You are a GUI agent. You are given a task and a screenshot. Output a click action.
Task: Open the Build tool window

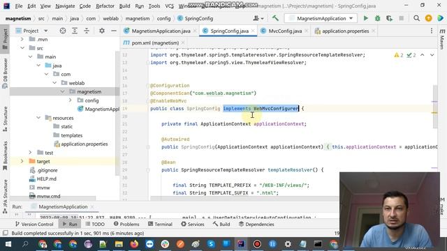[x=221, y=225]
